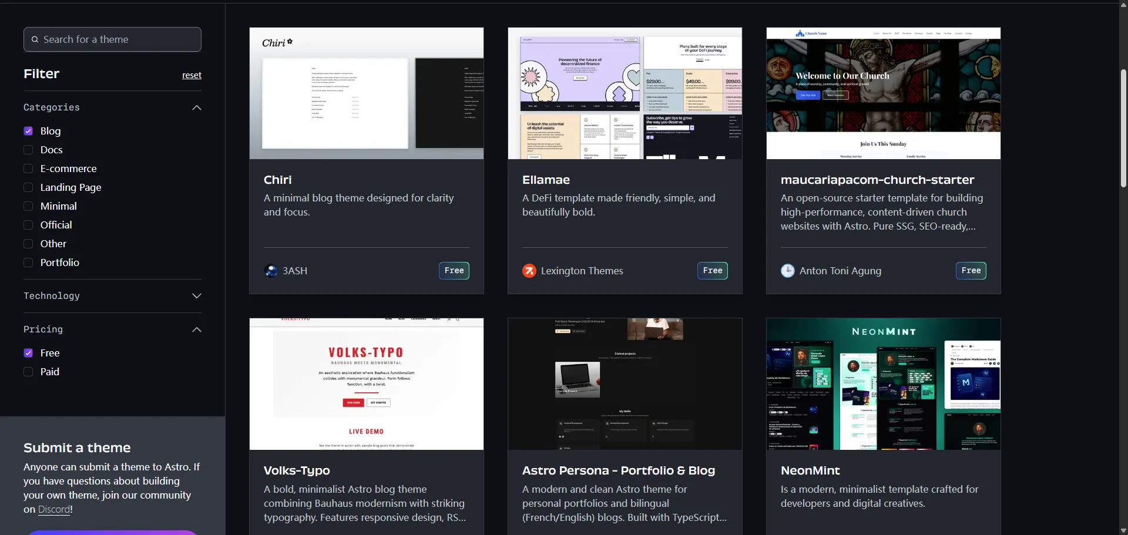Click the Free badge on Ellamae card
The height and width of the screenshot is (535, 1128).
tap(712, 271)
